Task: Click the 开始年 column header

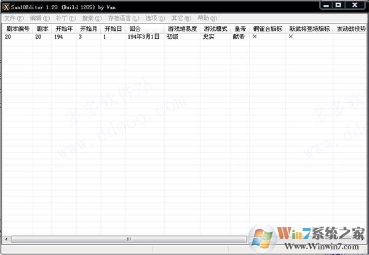Action: tap(64, 29)
